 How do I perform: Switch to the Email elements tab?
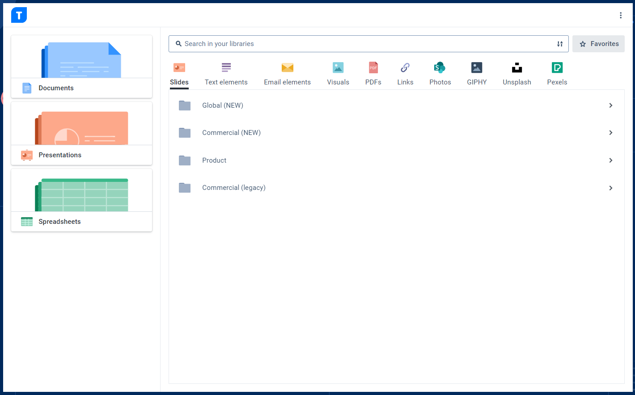tap(288, 82)
